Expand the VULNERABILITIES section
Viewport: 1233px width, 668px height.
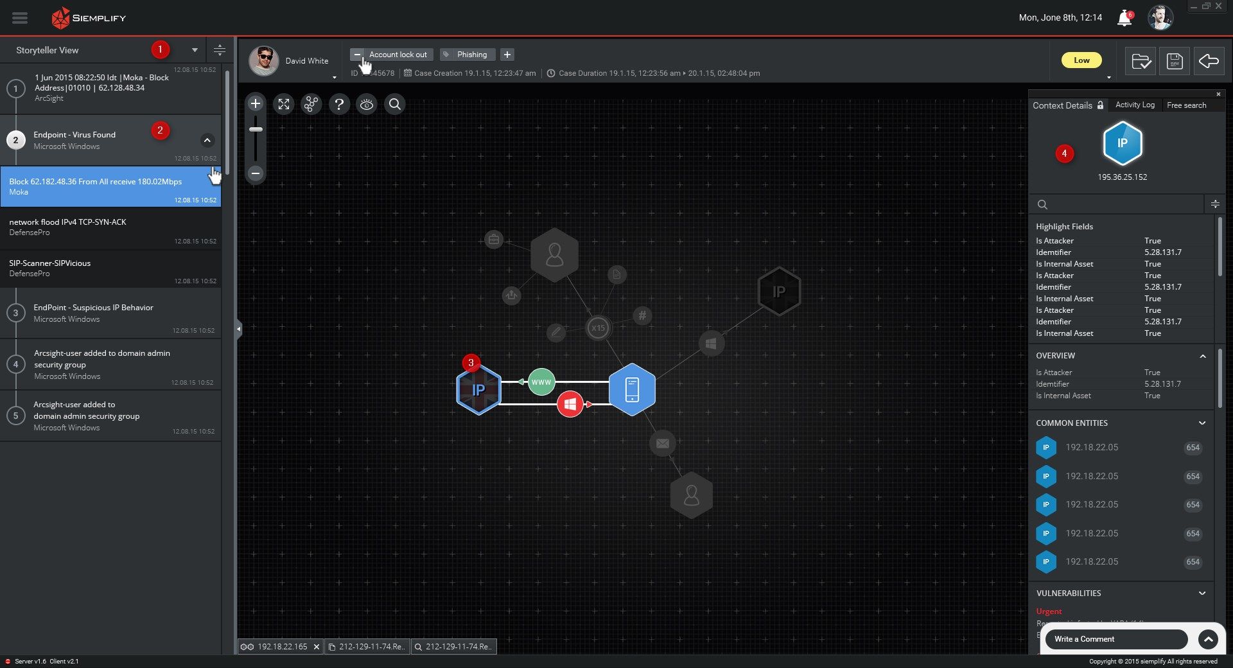coord(1202,593)
